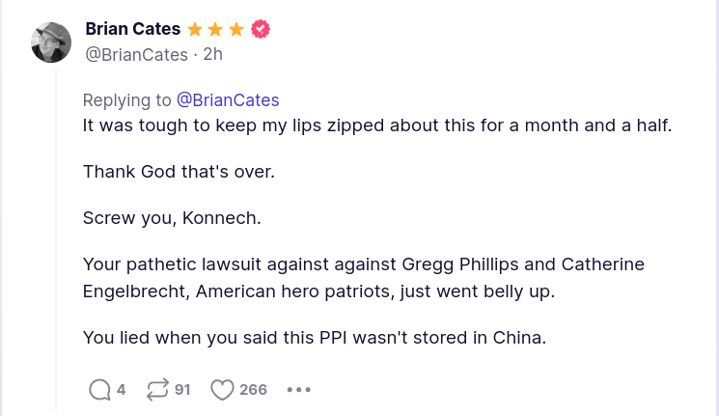This screenshot has height=416, width=719.
Task: Click the repost count of 91
Action: (x=182, y=390)
